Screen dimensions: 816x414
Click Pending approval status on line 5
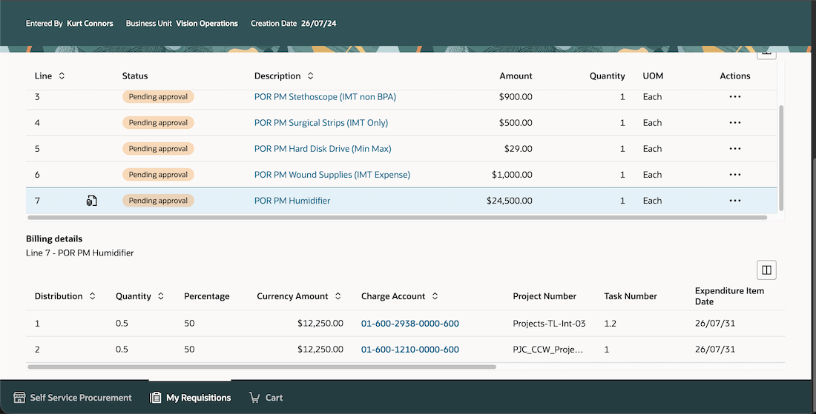(158, 149)
